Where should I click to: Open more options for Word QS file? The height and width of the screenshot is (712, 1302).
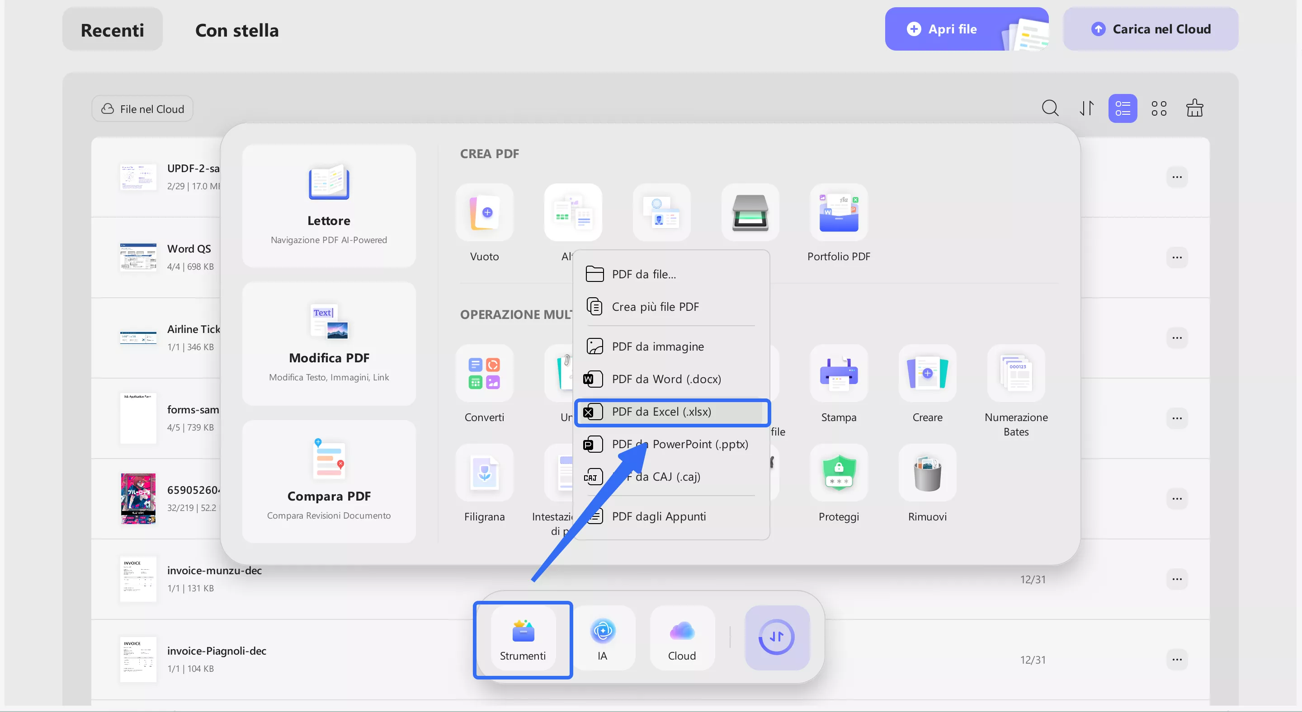(1176, 258)
